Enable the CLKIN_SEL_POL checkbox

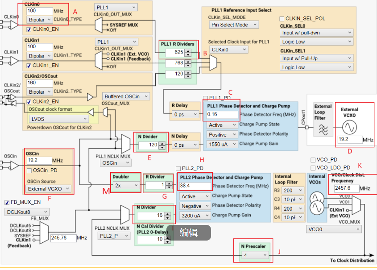click(282, 19)
